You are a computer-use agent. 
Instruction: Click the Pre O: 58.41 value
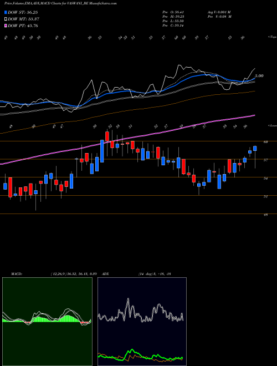(x=173, y=12)
